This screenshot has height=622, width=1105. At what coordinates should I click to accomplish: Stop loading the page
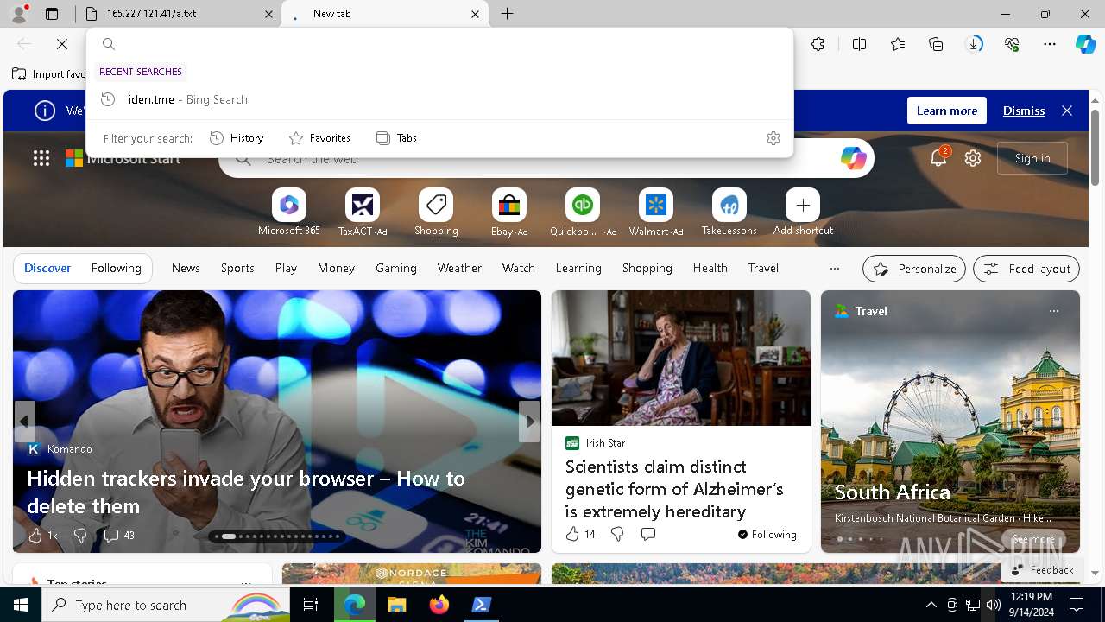tap(62, 44)
